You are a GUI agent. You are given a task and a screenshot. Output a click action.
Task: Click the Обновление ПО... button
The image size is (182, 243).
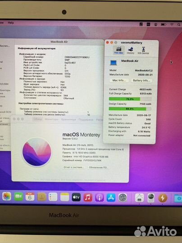tap(98, 167)
